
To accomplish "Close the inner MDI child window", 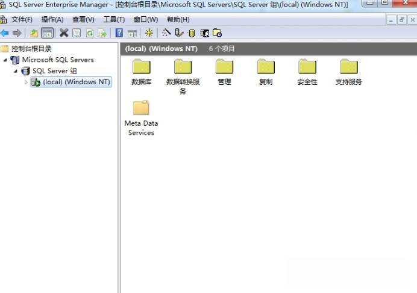I will click(x=412, y=20).
